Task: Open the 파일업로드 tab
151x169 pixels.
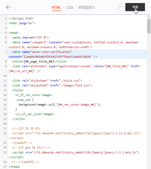Action: [x=87, y=8]
